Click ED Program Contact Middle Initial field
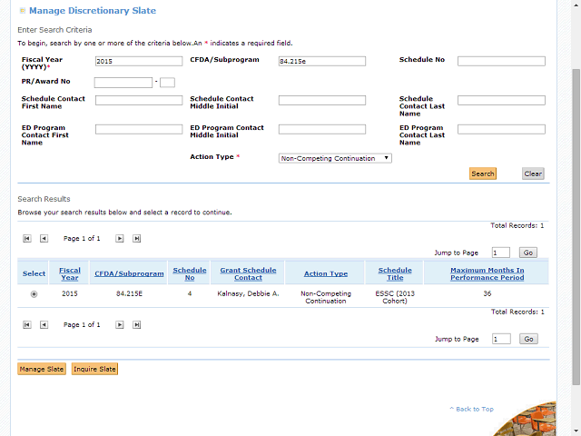Viewport: 581px width, 436px height. [x=322, y=129]
